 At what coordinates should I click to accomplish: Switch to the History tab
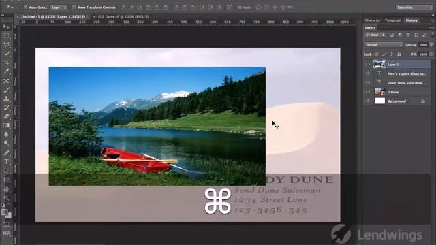411,20
